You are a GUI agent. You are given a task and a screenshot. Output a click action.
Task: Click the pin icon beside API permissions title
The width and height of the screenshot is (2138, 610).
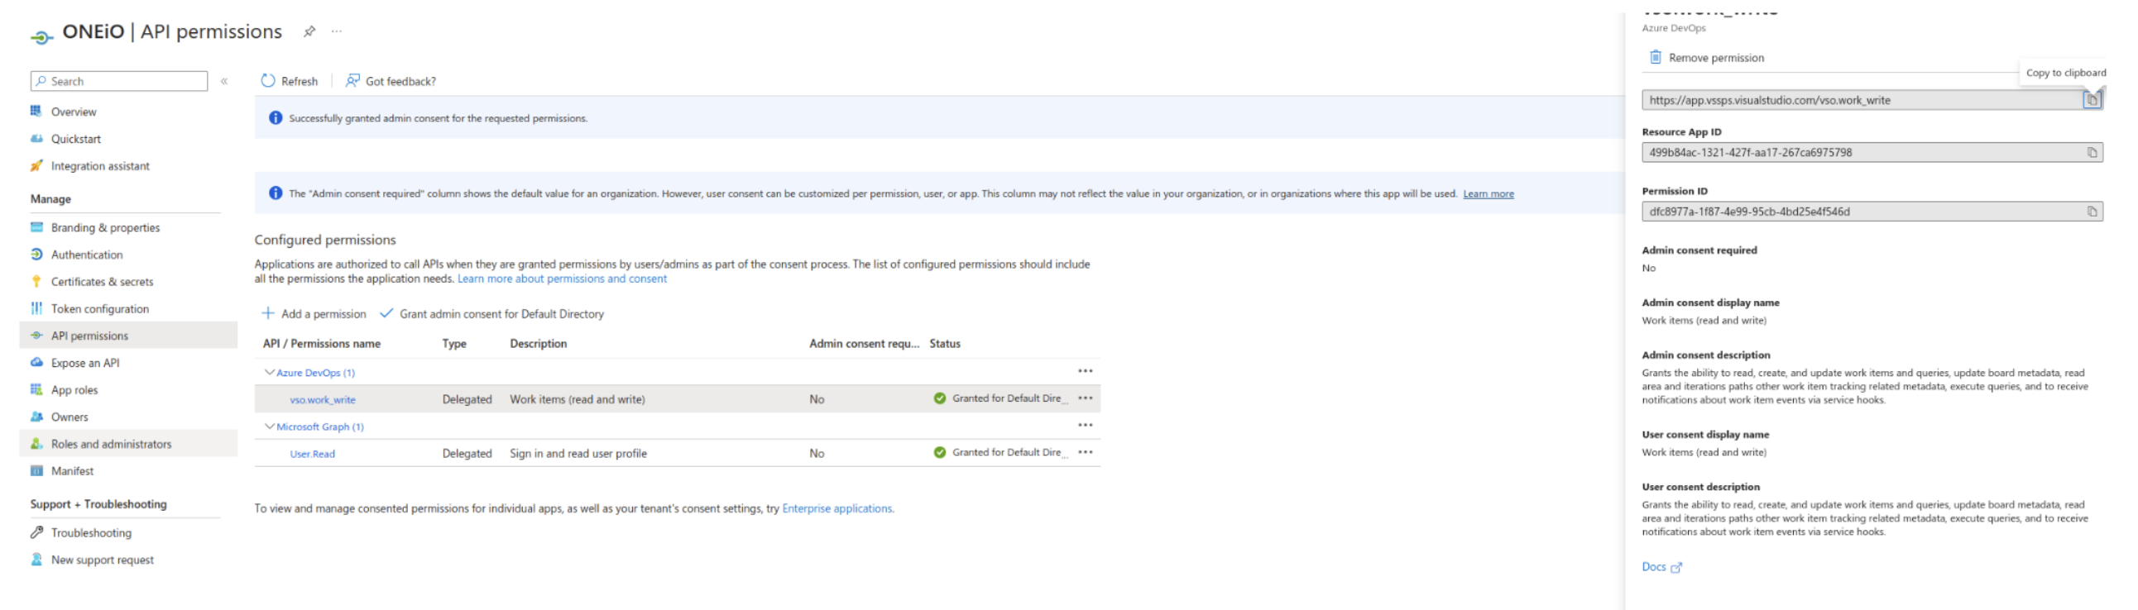pyautogui.click(x=309, y=31)
